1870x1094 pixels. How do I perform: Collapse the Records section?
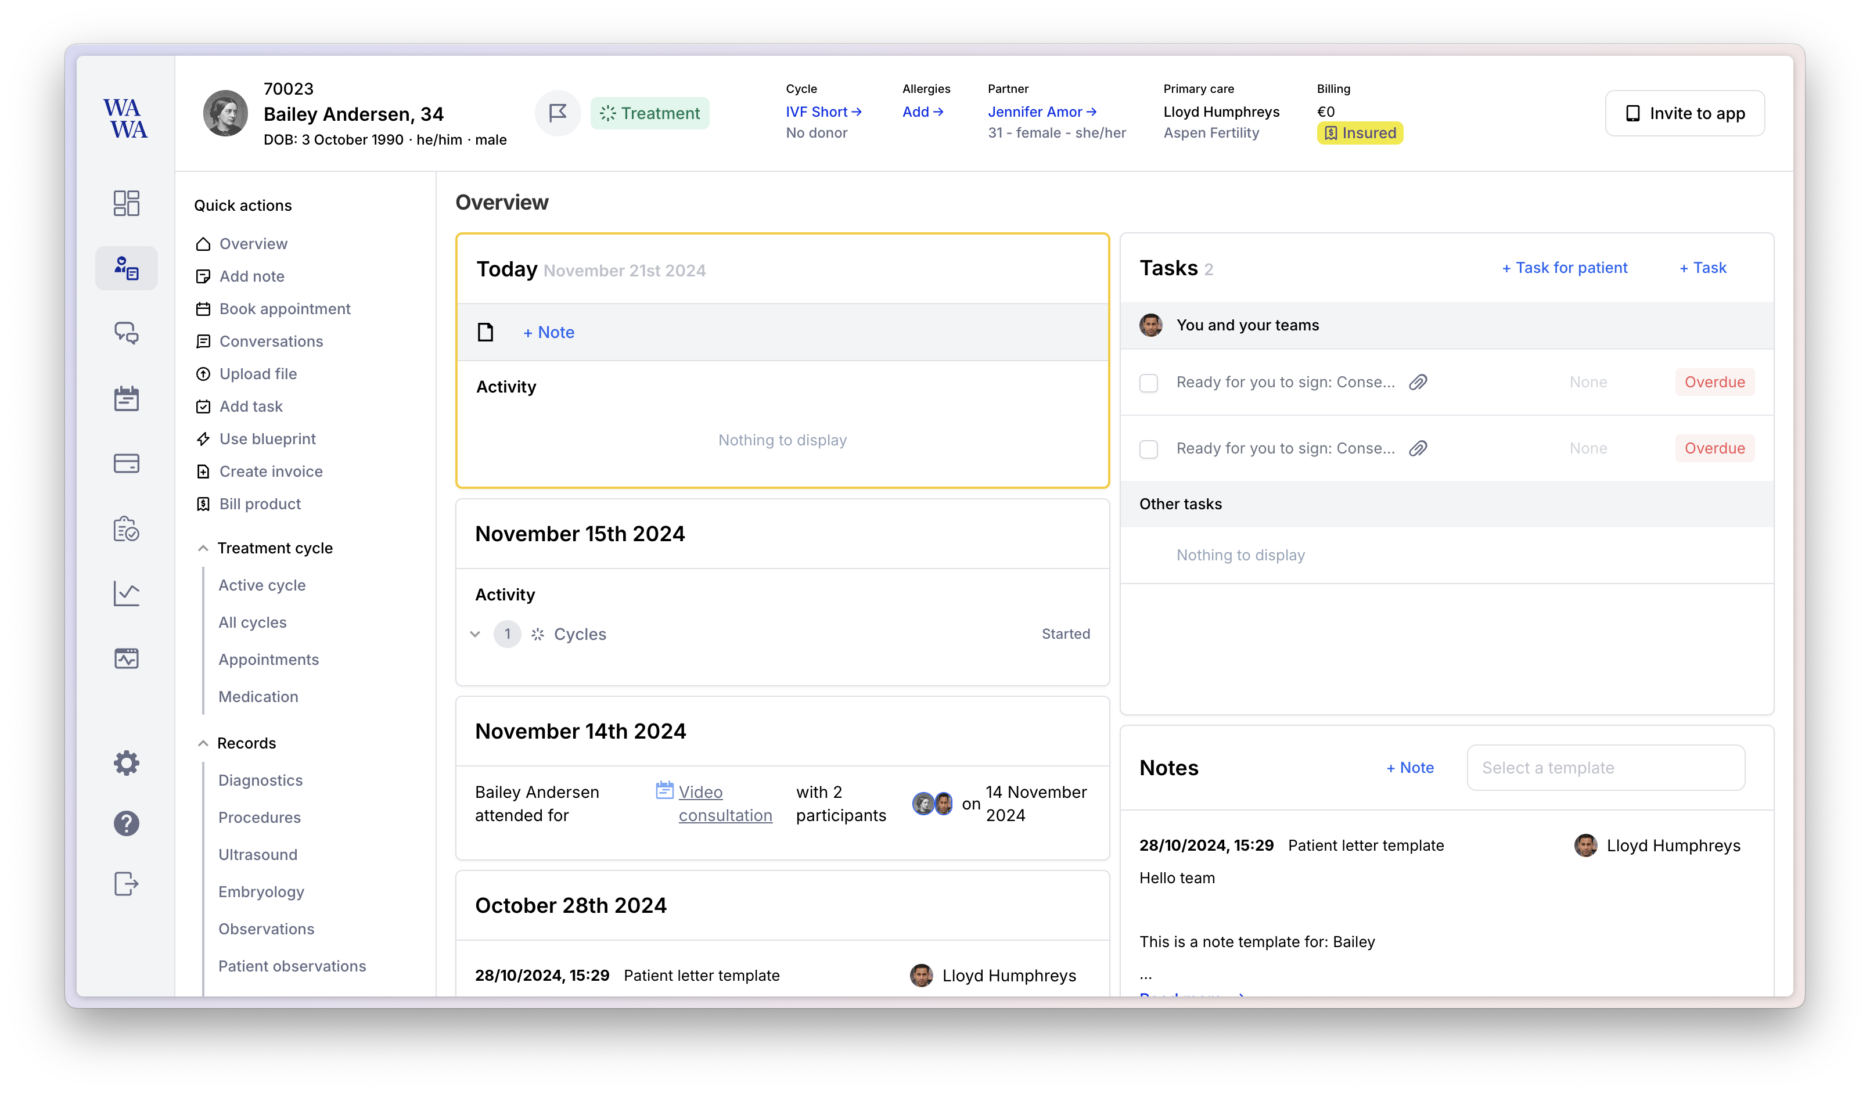coord(203,743)
